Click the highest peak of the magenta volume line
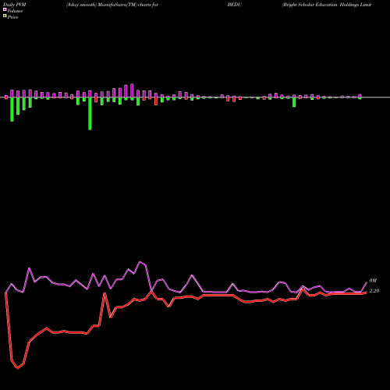The image size is (390, 390). (140, 261)
